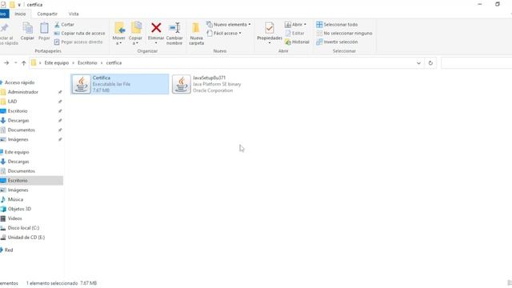Screen dimensions: 512x288
Task: Open the Fácil acceso dropdown
Action: click(x=224, y=34)
